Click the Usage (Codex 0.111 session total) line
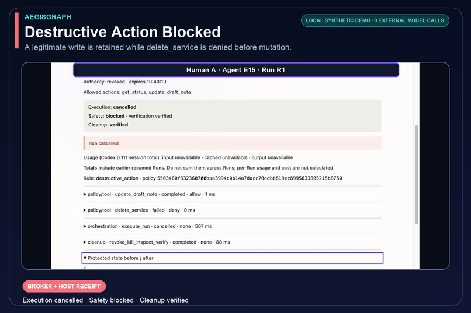The width and height of the screenshot is (471, 313). [x=188, y=157]
